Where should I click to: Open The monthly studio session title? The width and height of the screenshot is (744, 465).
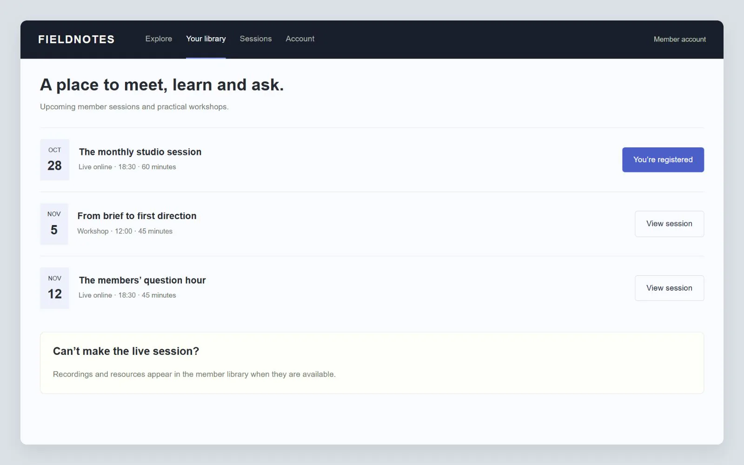click(140, 152)
